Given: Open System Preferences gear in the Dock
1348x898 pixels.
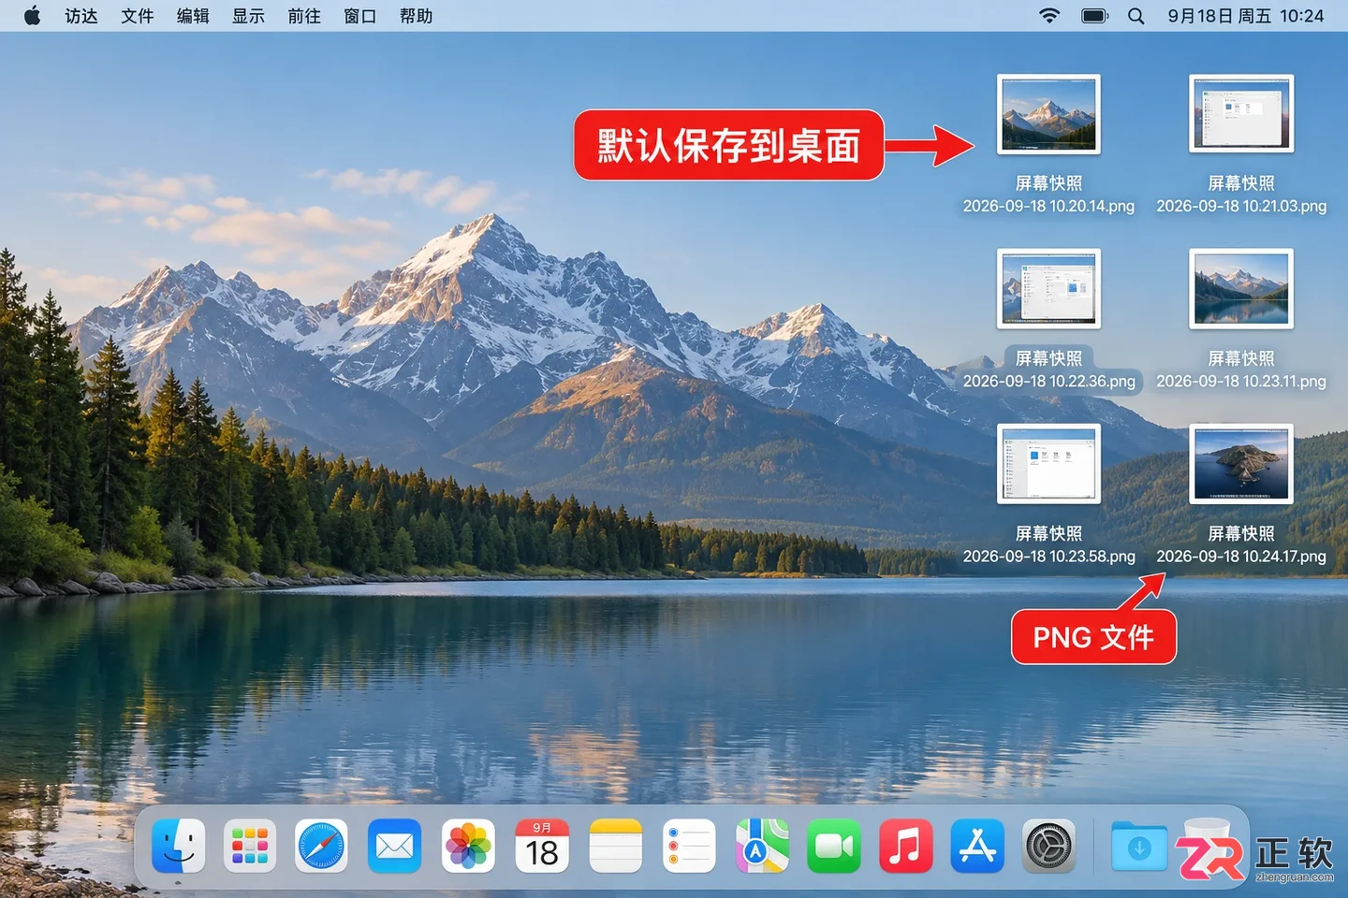Looking at the screenshot, I should point(1049,847).
